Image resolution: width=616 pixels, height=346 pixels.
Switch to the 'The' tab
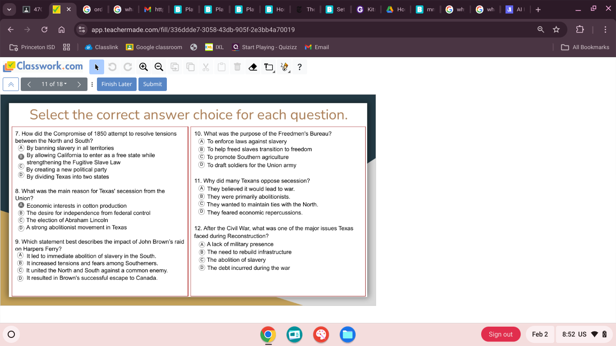click(x=305, y=9)
